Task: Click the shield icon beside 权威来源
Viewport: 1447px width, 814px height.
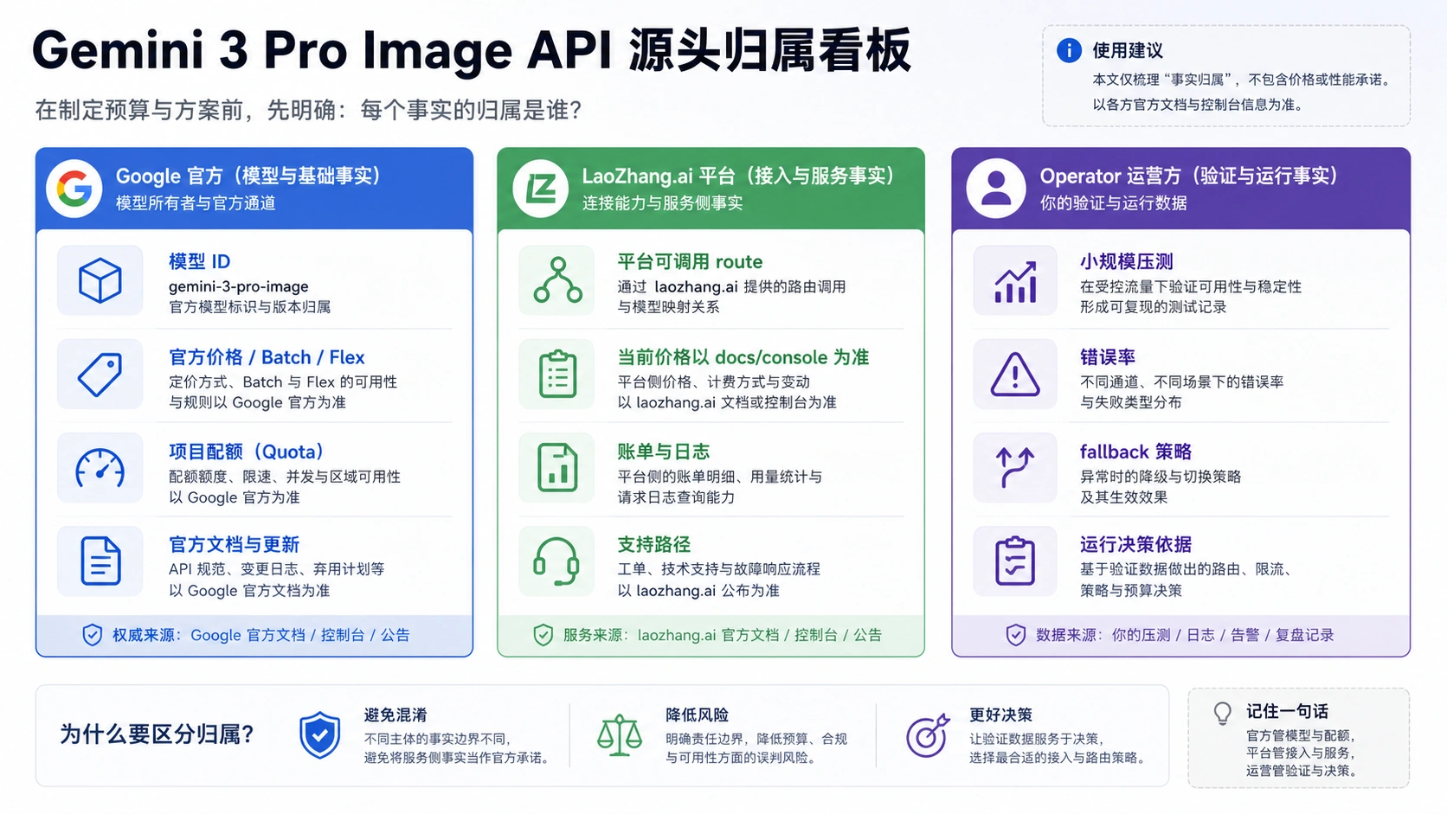Action: coord(92,635)
